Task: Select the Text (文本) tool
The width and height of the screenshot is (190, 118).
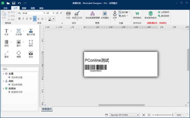Action: [x=7, y=32]
